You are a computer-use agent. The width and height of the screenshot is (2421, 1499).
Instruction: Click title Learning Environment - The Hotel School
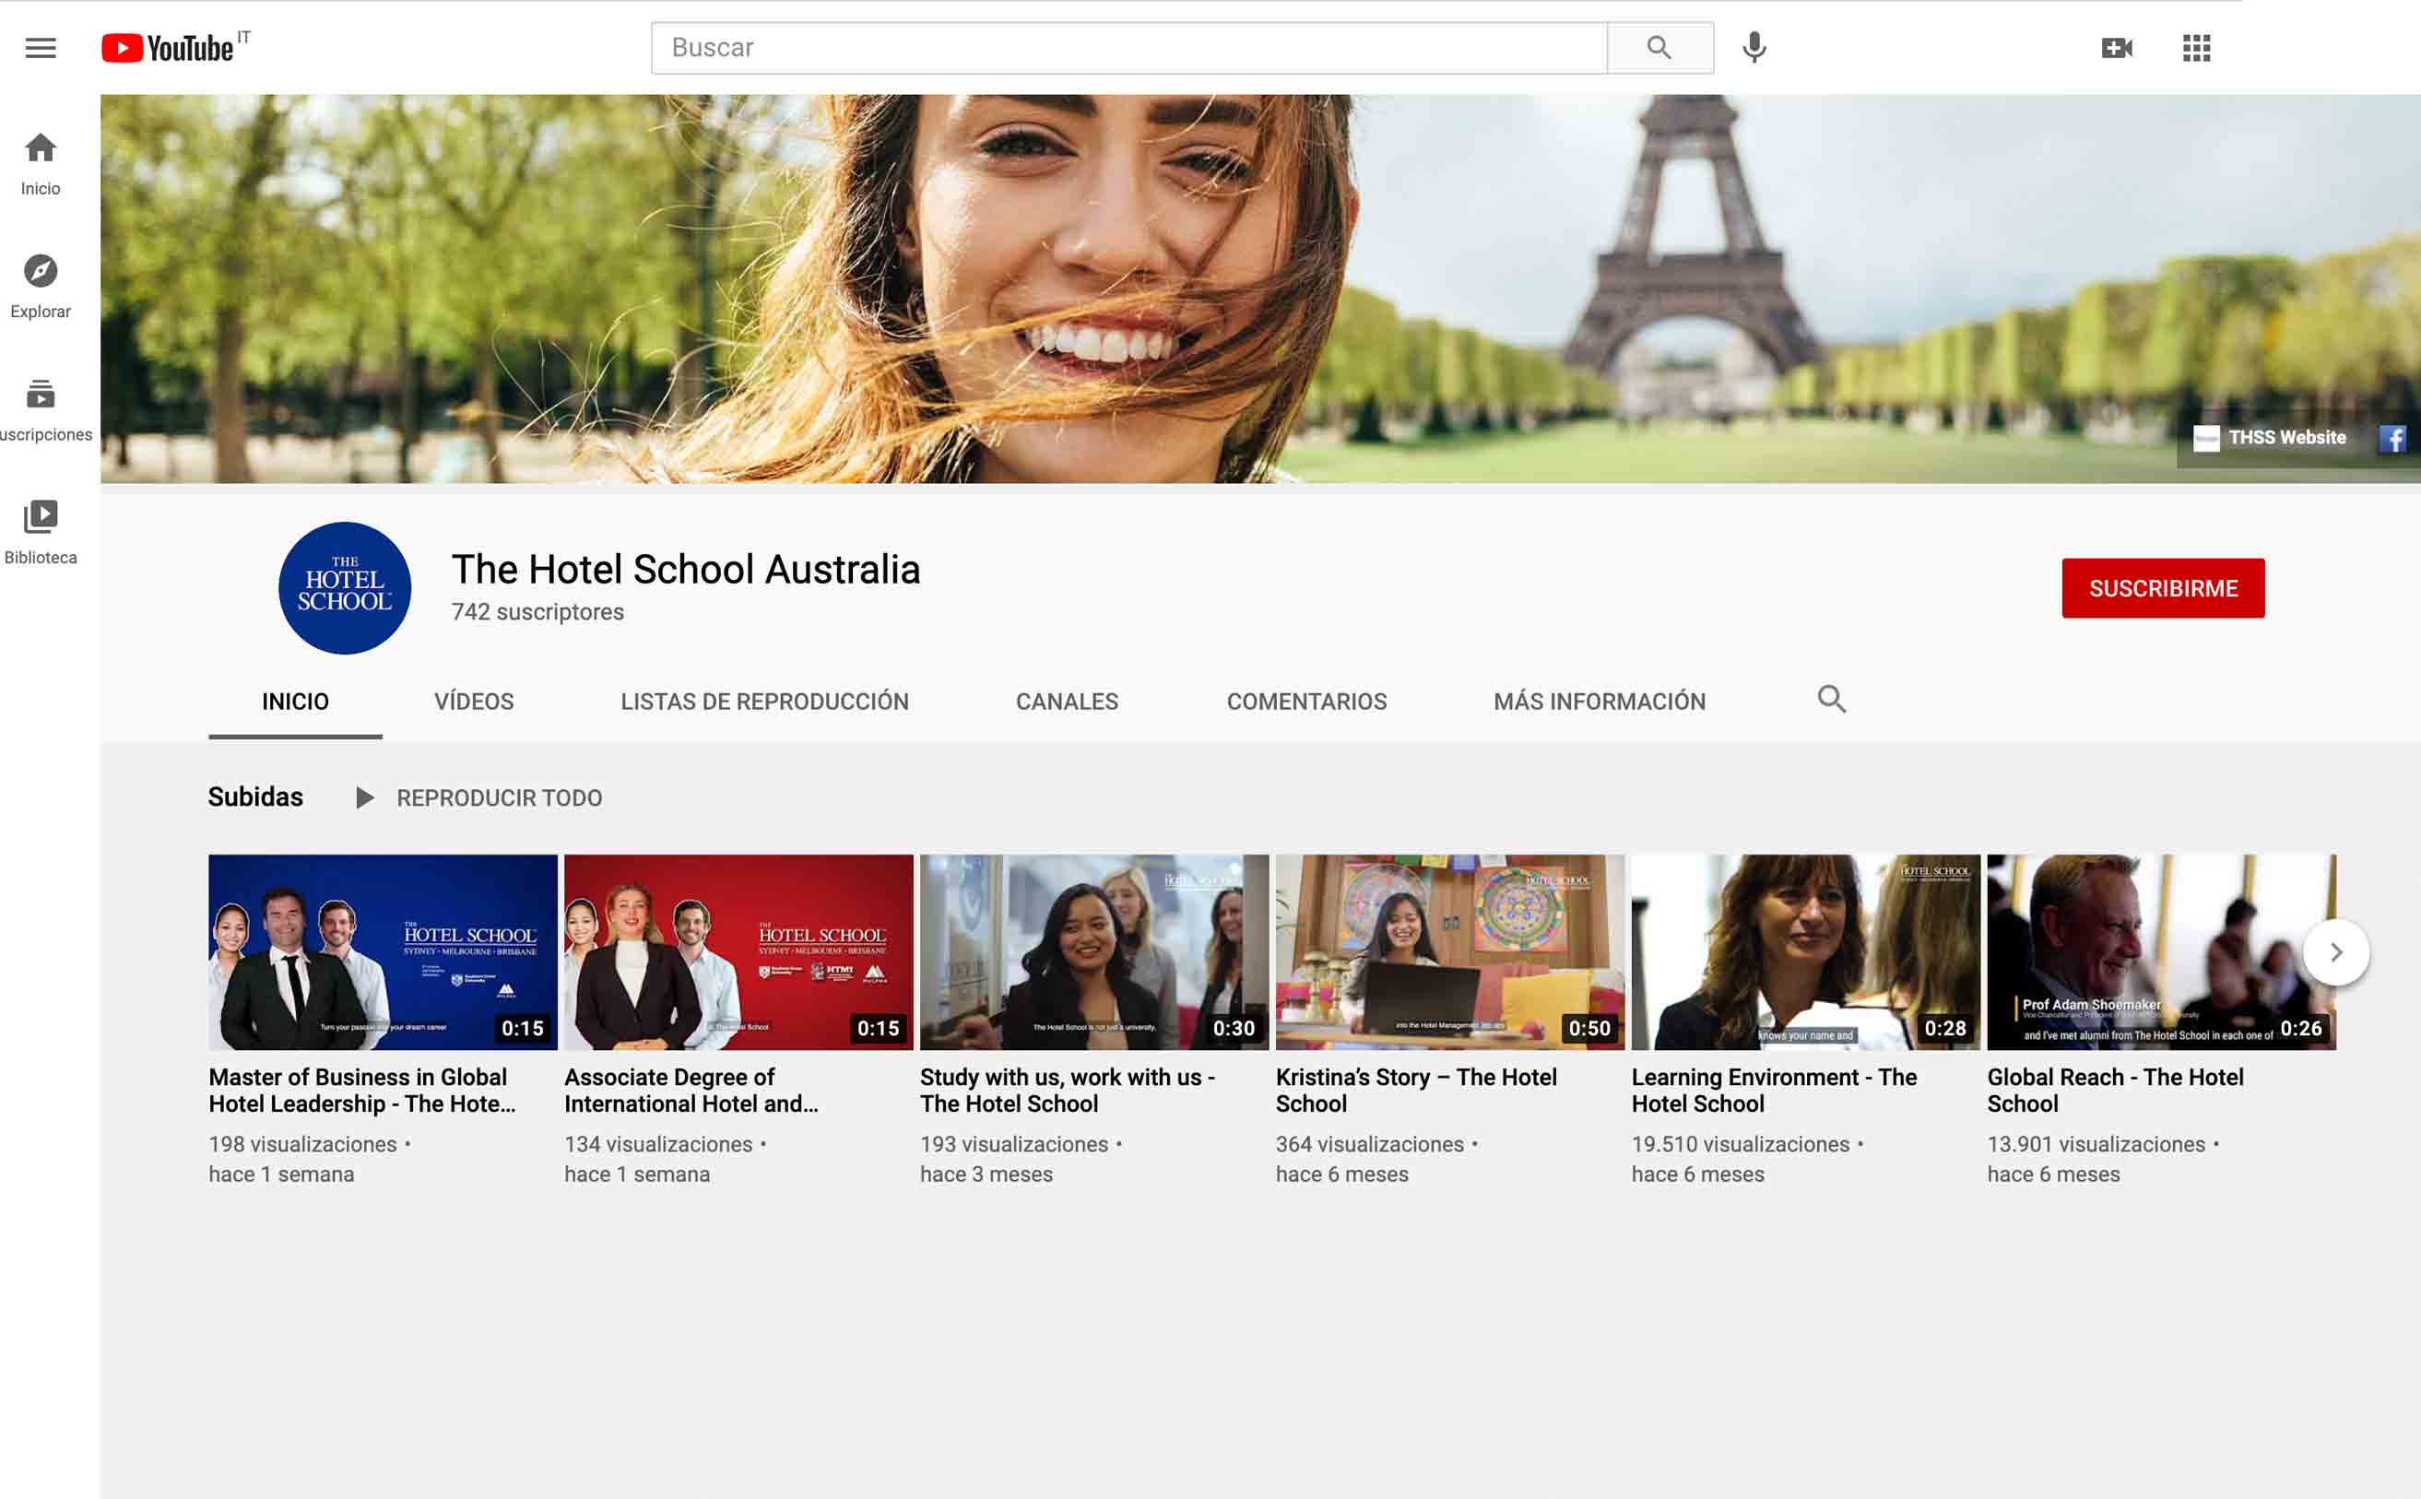tap(1775, 1091)
